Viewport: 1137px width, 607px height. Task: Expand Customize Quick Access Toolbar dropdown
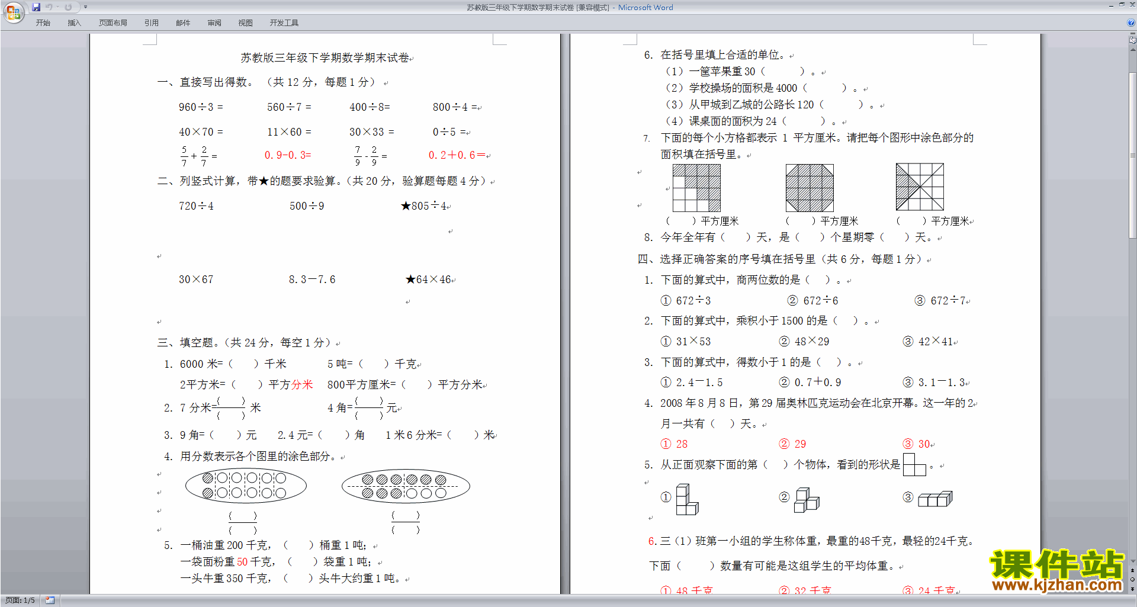click(x=85, y=7)
